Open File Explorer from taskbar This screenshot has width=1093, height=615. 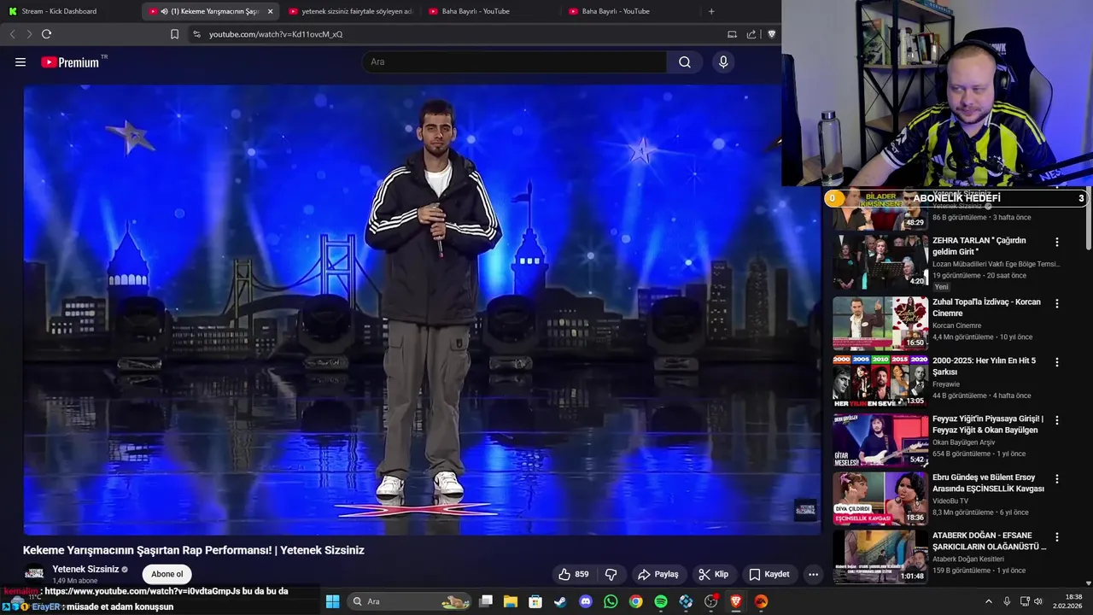[x=511, y=601]
